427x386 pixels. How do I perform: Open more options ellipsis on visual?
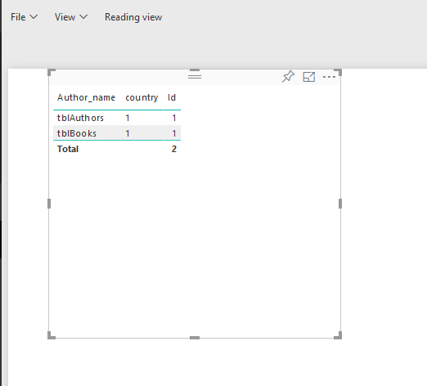pyautogui.click(x=329, y=77)
